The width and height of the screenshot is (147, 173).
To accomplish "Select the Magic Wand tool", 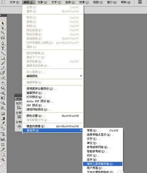I will click(x=3, y=33).
